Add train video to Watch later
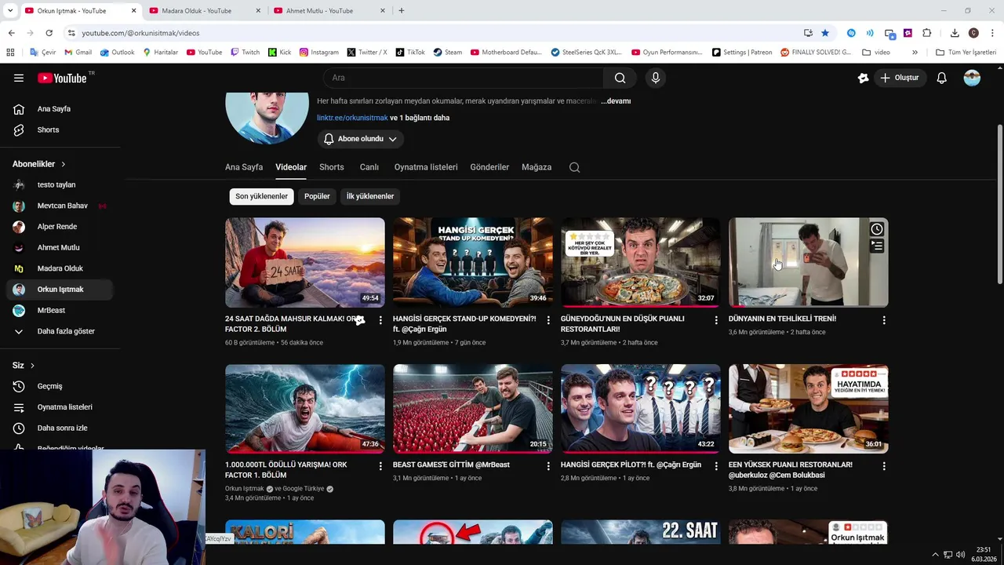The width and height of the screenshot is (1004, 565). tap(877, 229)
